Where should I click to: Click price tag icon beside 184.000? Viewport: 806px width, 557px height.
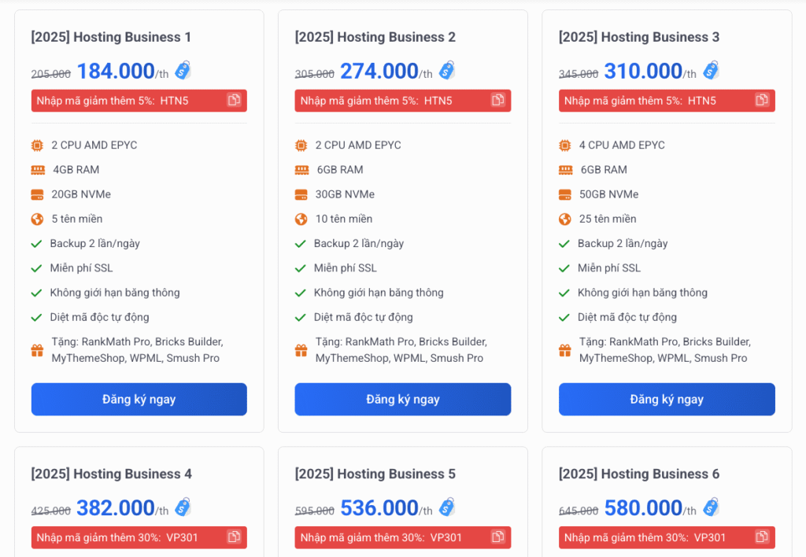[x=183, y=70]
